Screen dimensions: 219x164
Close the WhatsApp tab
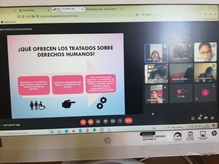tap(49, 10)
